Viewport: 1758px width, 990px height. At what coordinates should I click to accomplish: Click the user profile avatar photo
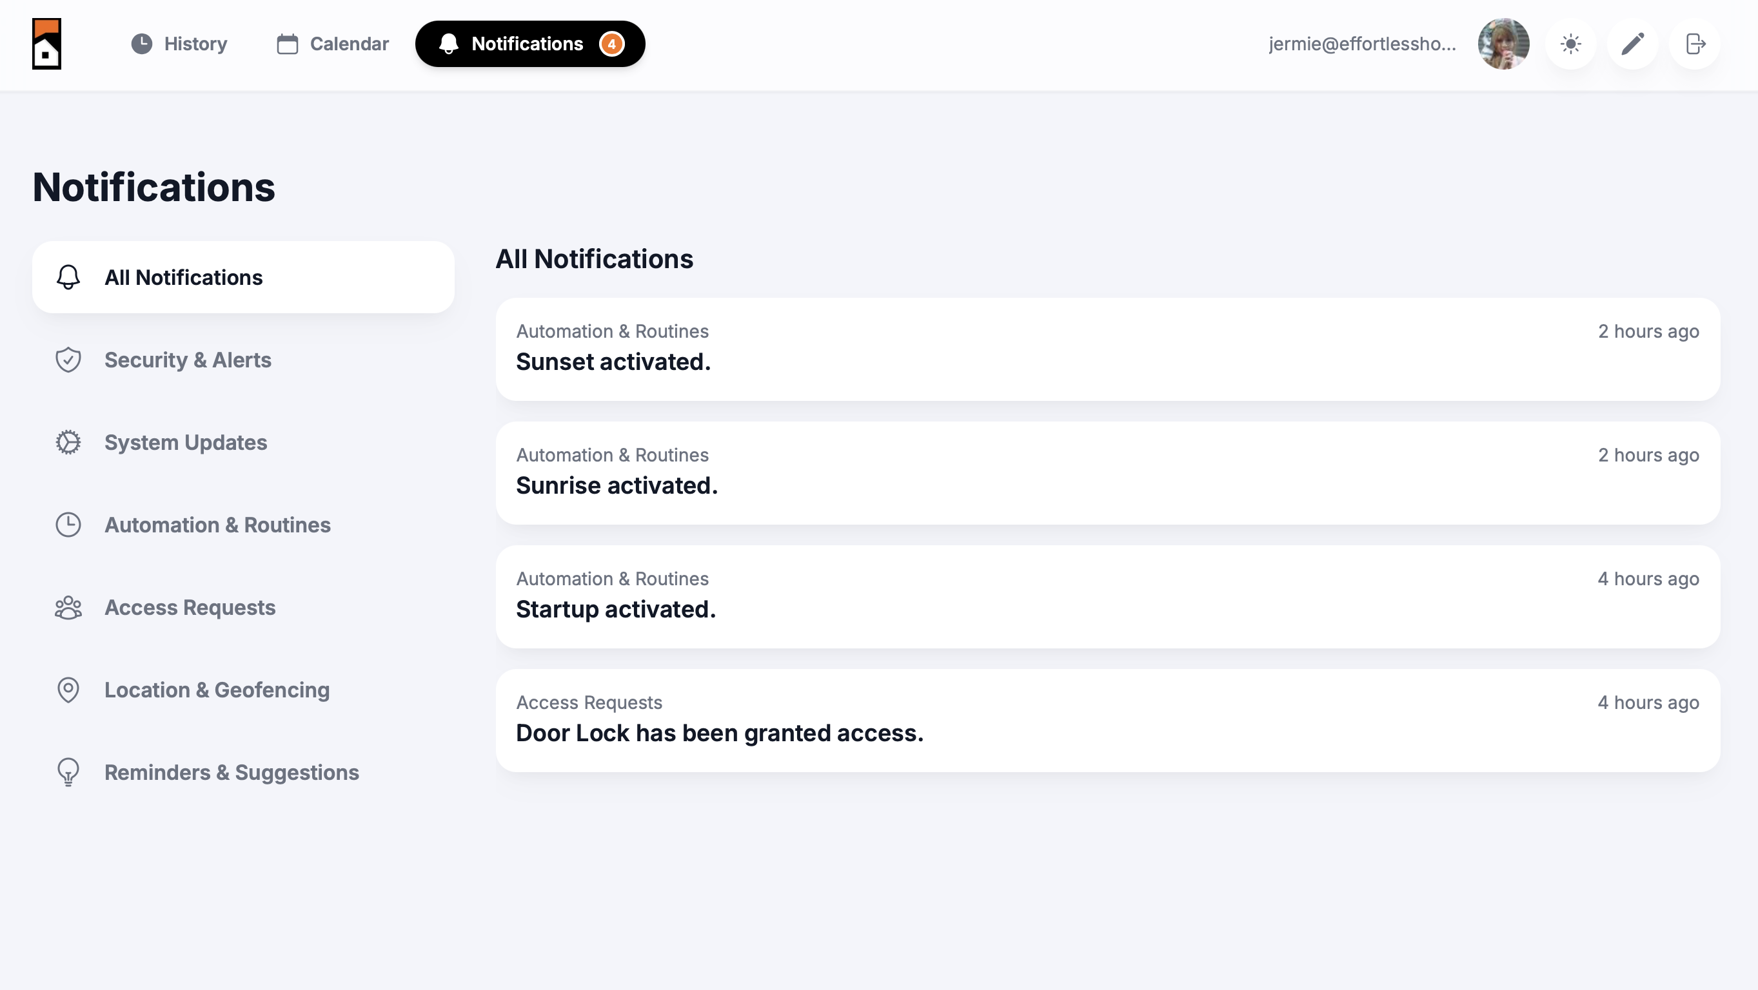tap(1503, 44)
